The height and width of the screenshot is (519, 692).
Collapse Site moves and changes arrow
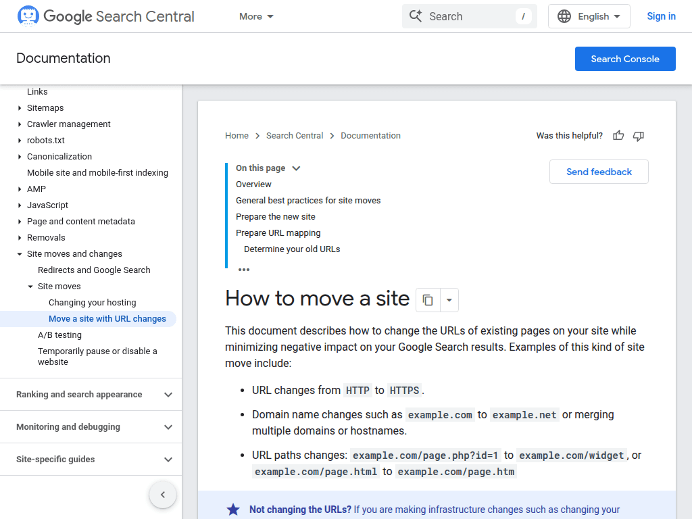tap(20, 254)
